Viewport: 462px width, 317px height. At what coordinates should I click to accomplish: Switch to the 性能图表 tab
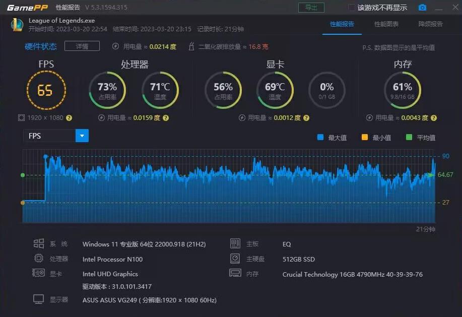pos(386,23)
